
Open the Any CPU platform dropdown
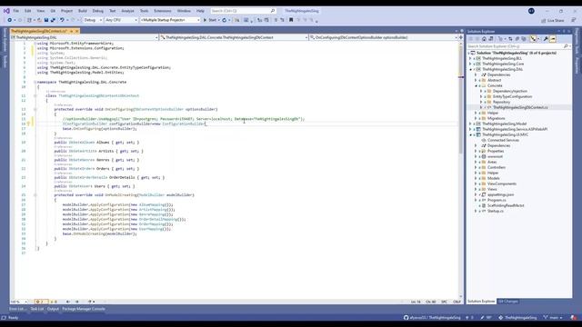[x=121, y=20]
